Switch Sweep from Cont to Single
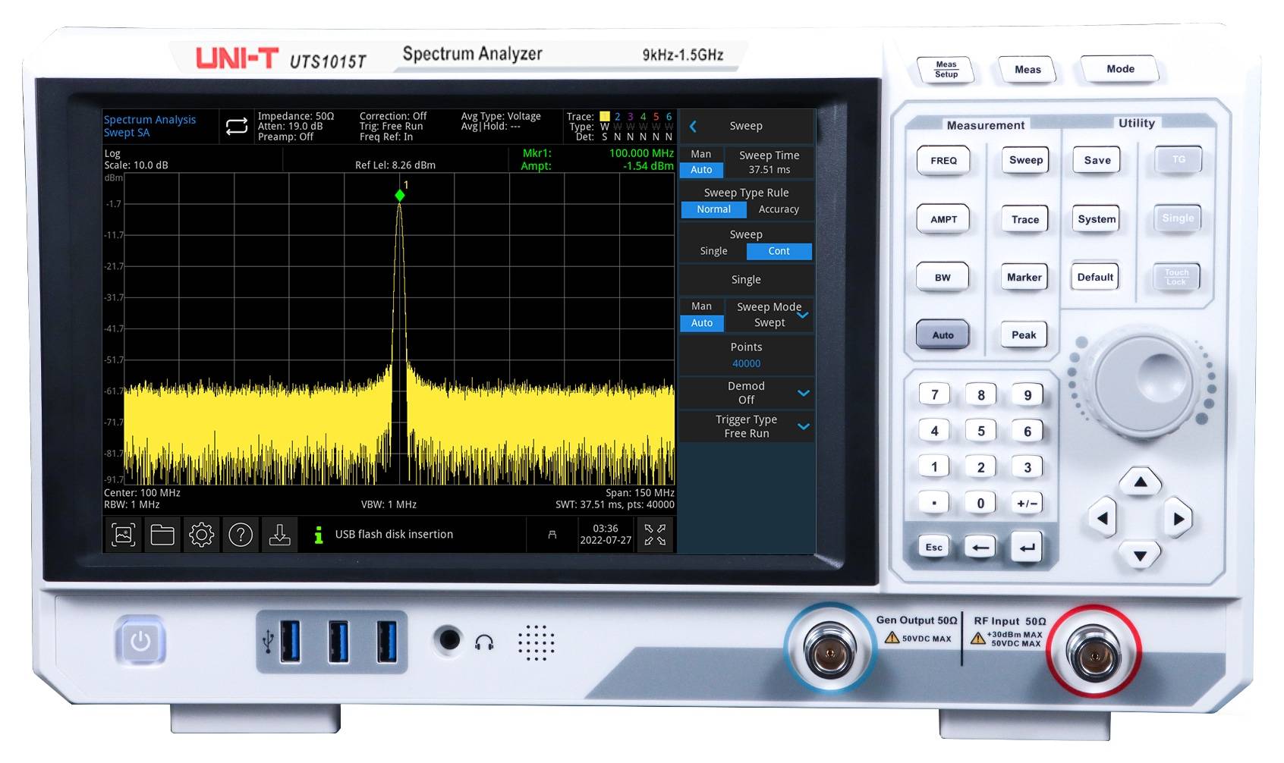 713,251
